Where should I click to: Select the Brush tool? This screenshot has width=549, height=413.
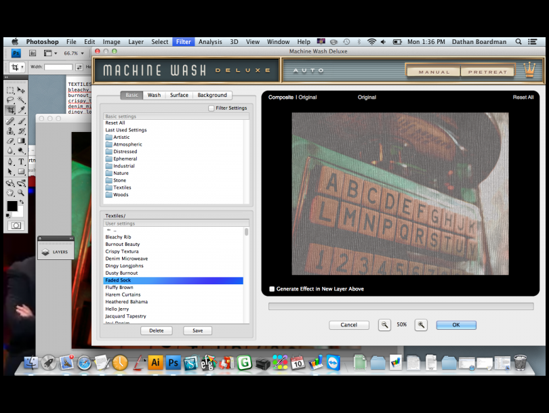[x=22, y=121]
